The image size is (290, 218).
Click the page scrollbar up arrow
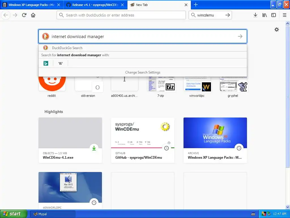(288, 23)
